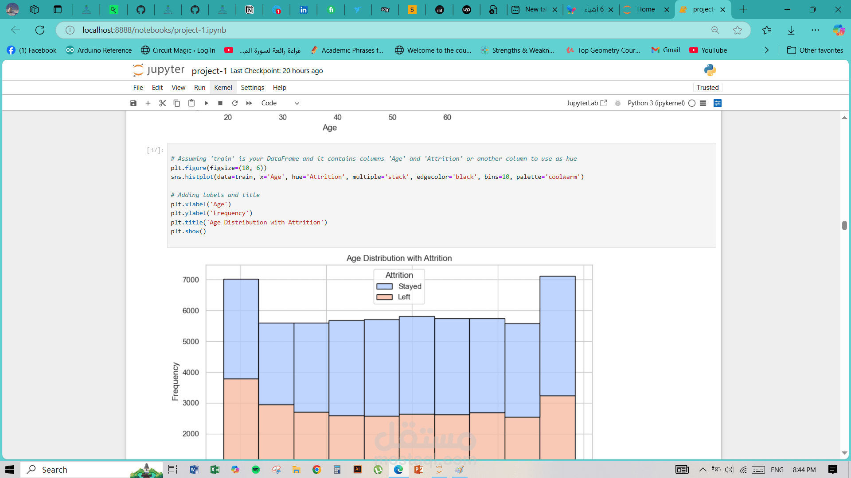Toggle the debugger bug icon

tap(618, 103)
